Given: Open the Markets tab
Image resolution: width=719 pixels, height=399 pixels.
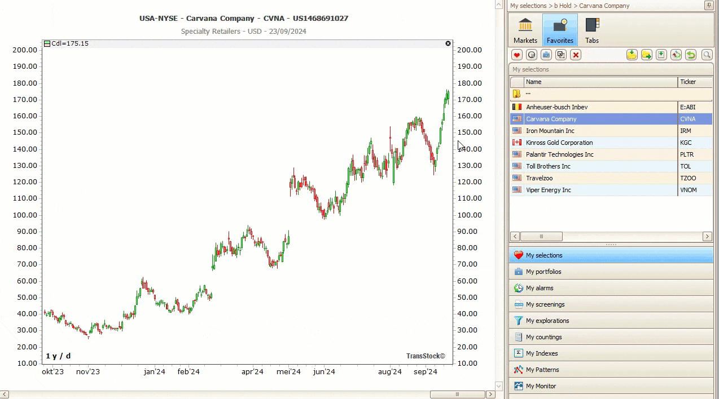Looking at the screenshot, I should pyautogui.click(x=525, y=30).
